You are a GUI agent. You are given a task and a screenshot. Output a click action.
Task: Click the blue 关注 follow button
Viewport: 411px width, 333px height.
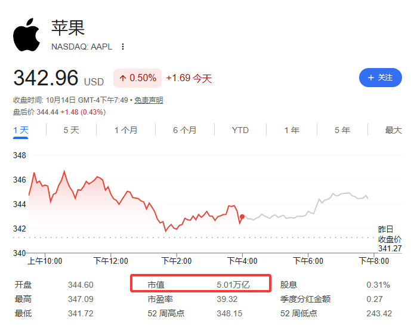point(381,78)
